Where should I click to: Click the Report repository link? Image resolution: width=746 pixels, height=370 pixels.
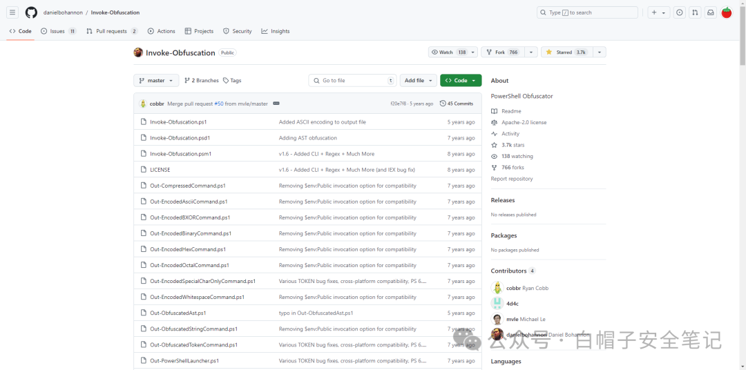511,179
